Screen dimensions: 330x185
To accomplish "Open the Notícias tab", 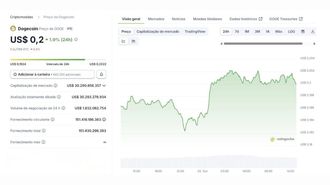I will click(x=179, y=19).
